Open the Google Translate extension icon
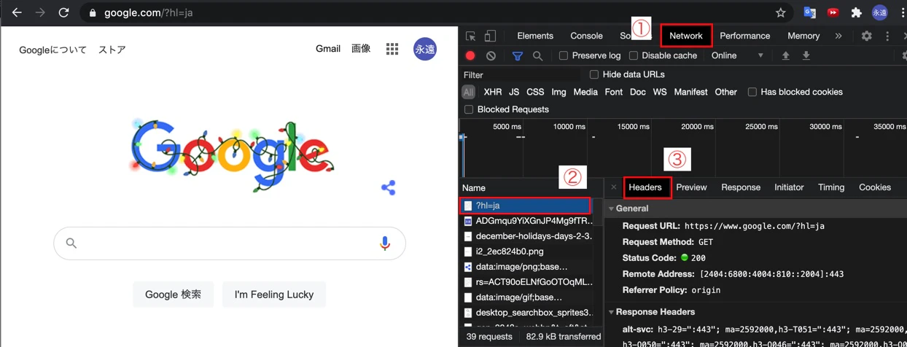The image size is (907, 347). (x=809, y=12)
